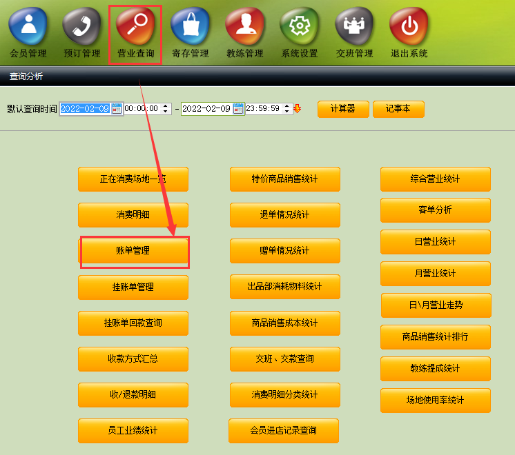
Task: Open 月营业统计 button
Action: pos(436,274)
